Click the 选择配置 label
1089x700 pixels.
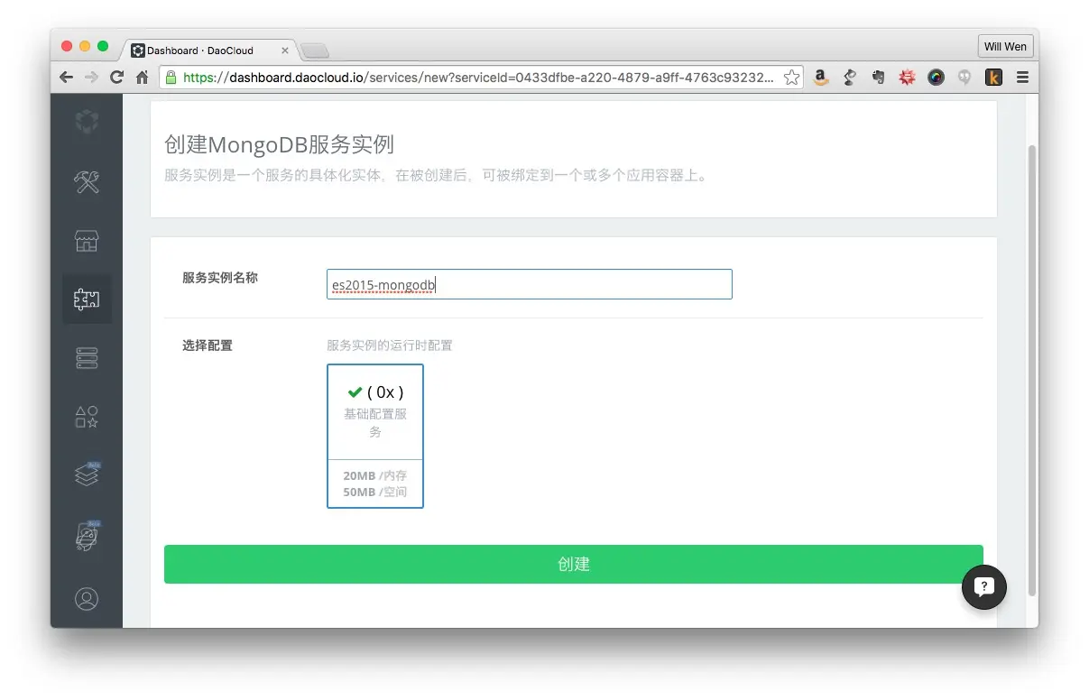[x=208, y=345]
